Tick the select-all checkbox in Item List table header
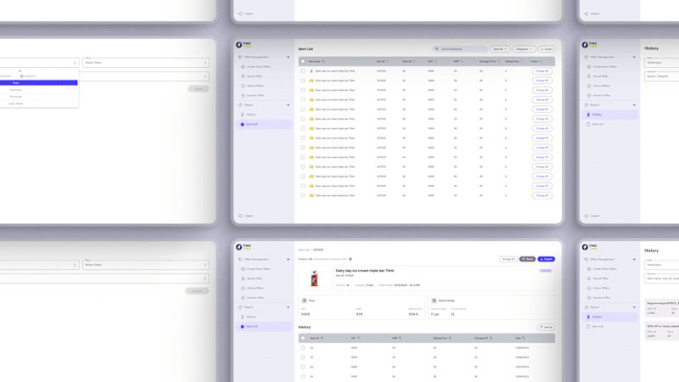This screenshot has height=382, width=679. 303,61
